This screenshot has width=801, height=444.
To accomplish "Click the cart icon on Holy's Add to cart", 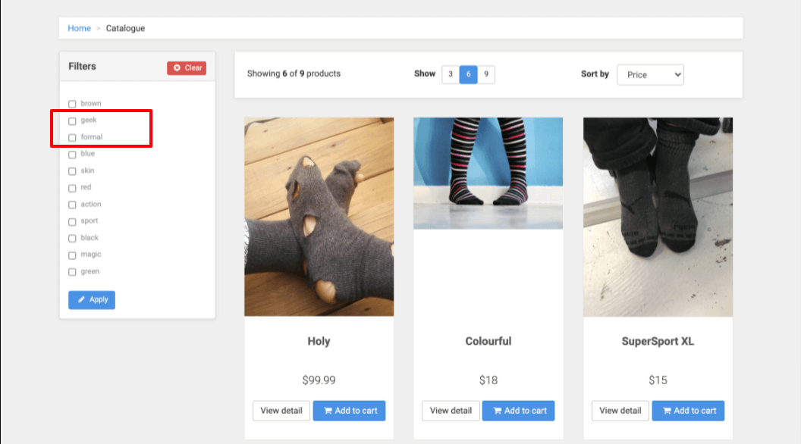I will [x=328, y=411].
